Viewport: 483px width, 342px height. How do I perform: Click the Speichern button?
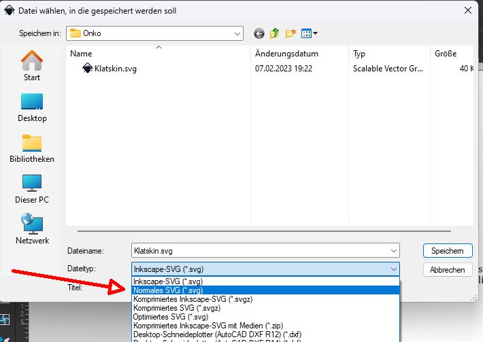[448, 251]
